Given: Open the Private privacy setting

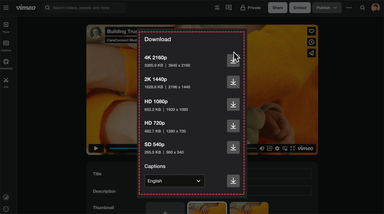Looking at the screenshot, I should pos(251,8).
